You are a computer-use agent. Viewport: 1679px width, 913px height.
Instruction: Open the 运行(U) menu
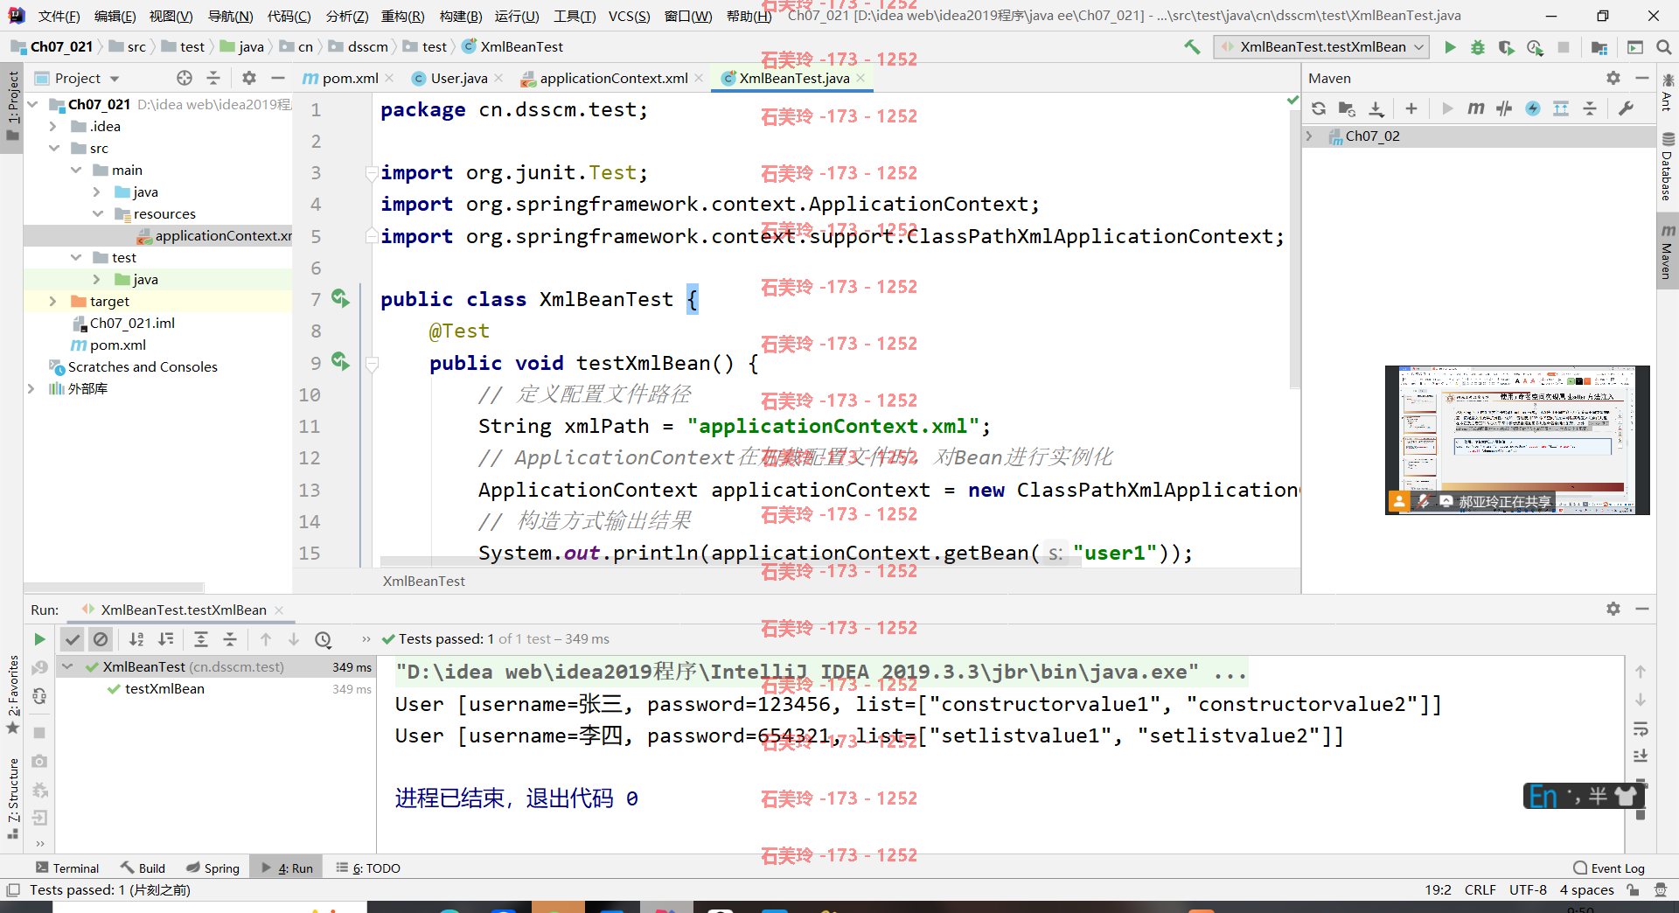[x=517, y=16]
